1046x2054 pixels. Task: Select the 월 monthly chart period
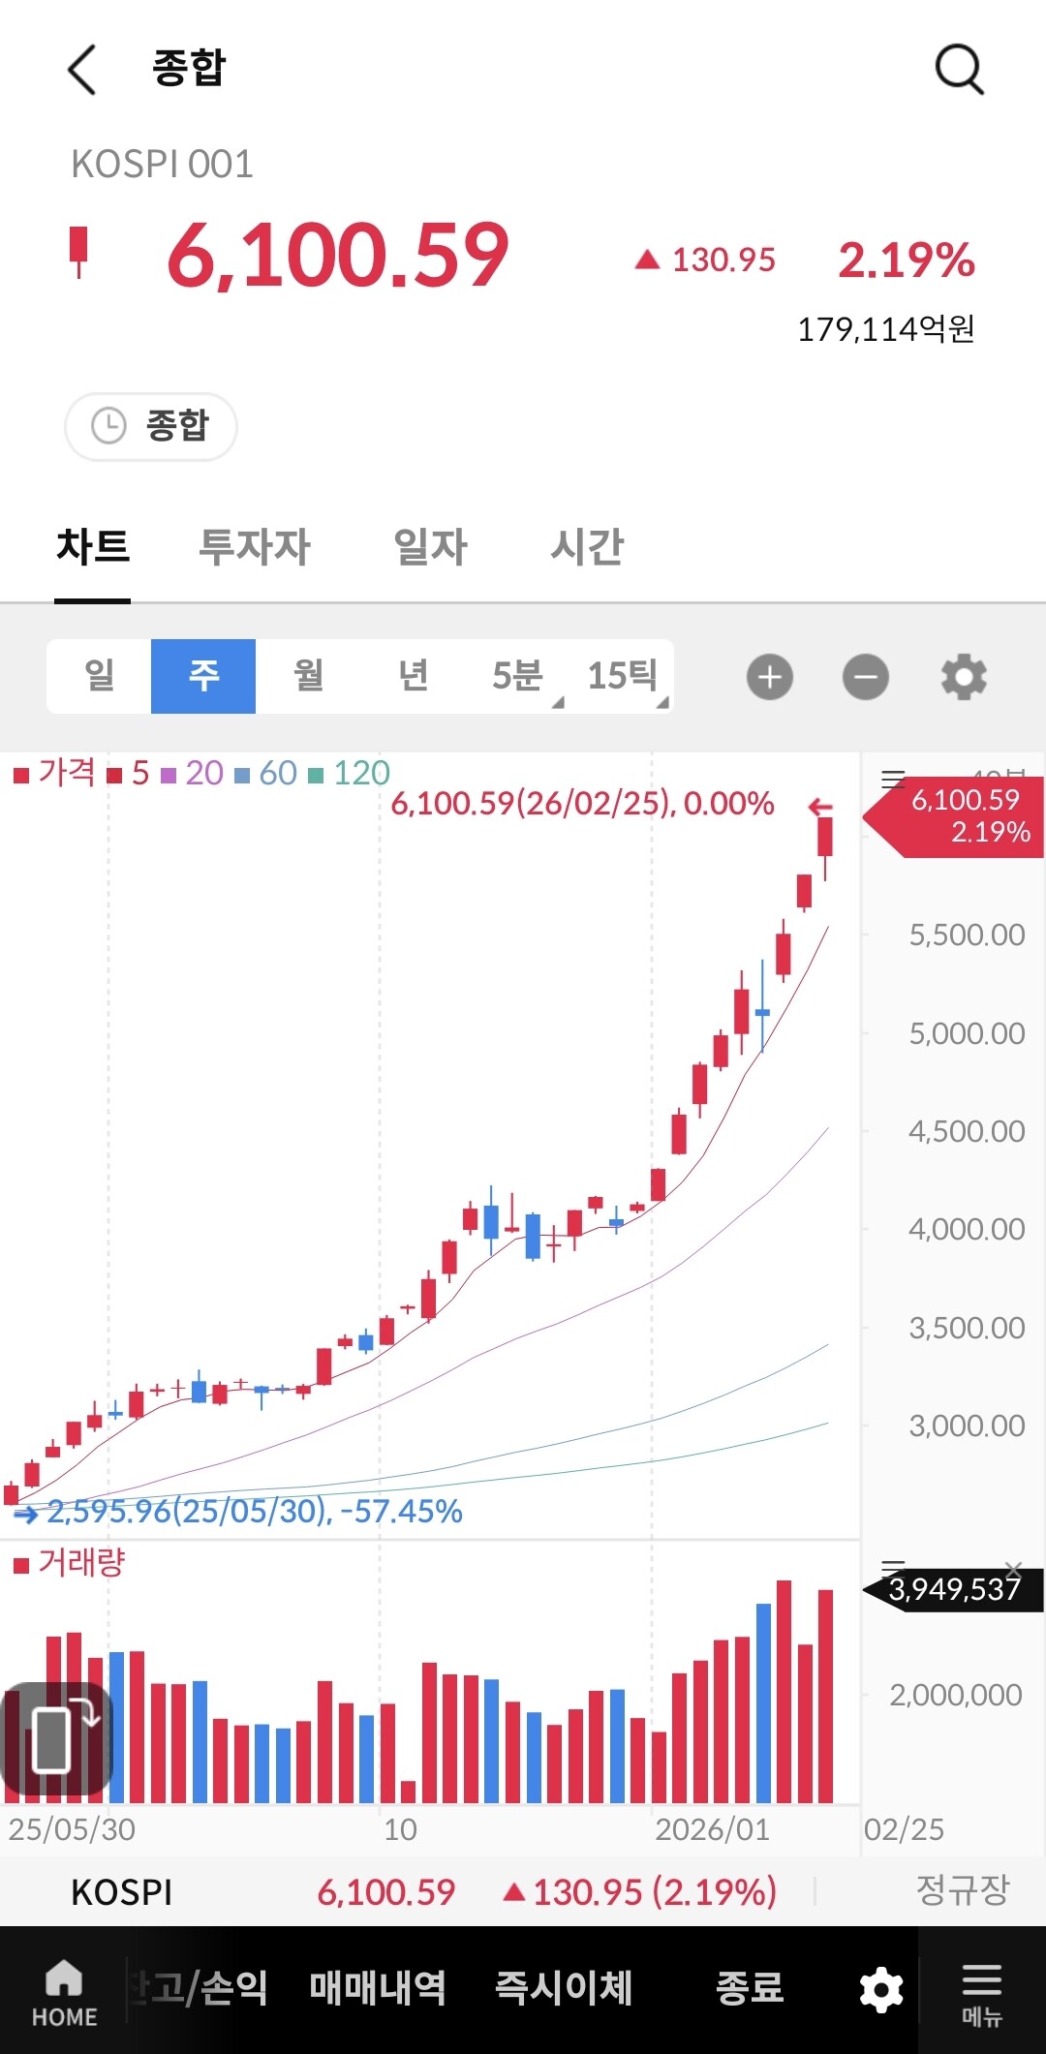[308, 676]
